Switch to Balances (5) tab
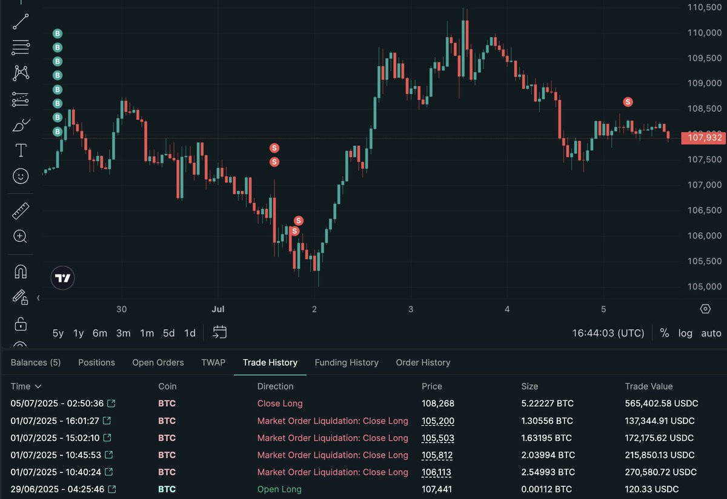 pyautogui.click(x=36, y=362)
